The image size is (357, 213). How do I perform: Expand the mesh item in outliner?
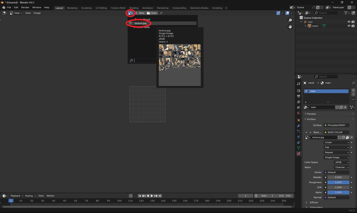[x=305, y=26]
